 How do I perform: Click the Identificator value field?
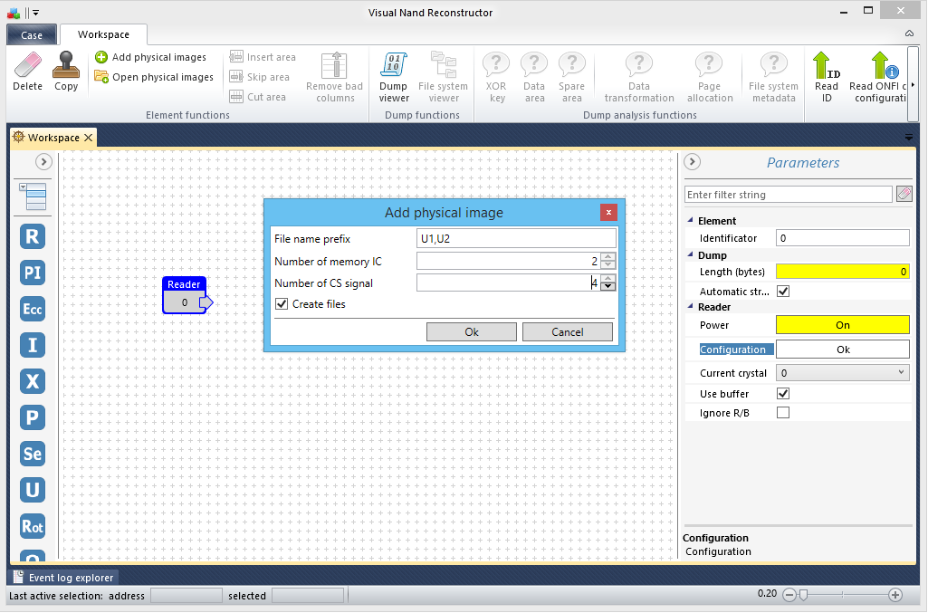843,238
